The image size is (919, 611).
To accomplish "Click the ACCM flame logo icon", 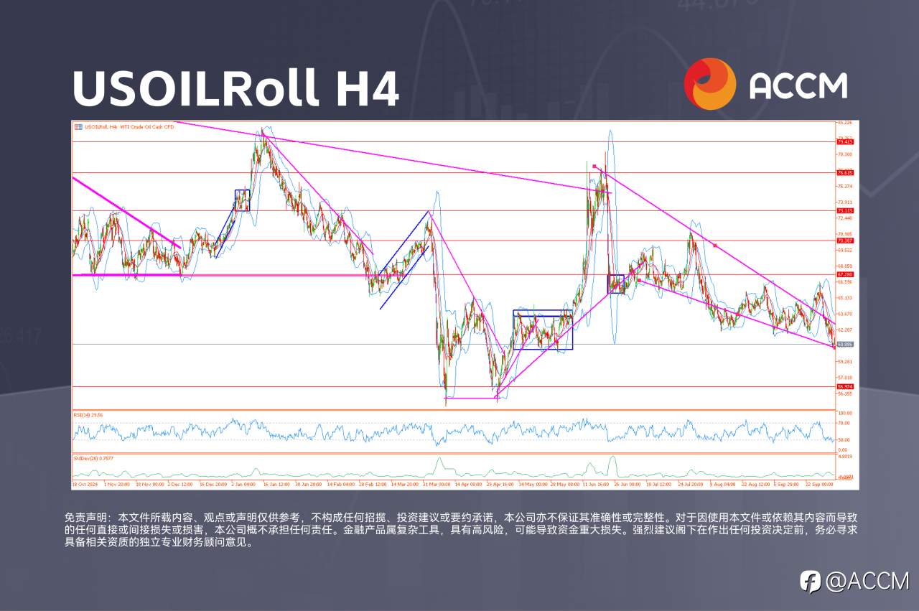I will (x=709, y=84).
